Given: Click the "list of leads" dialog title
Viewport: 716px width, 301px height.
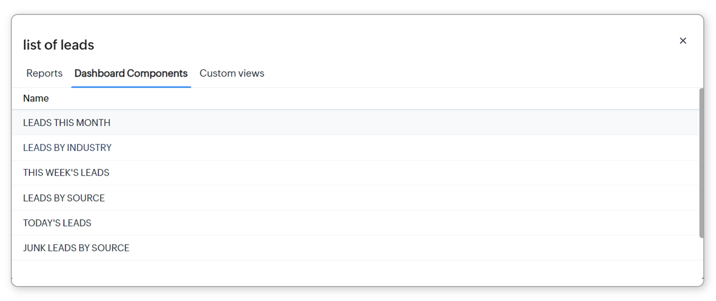Looking at the screenshot, I should coord(58,45).
